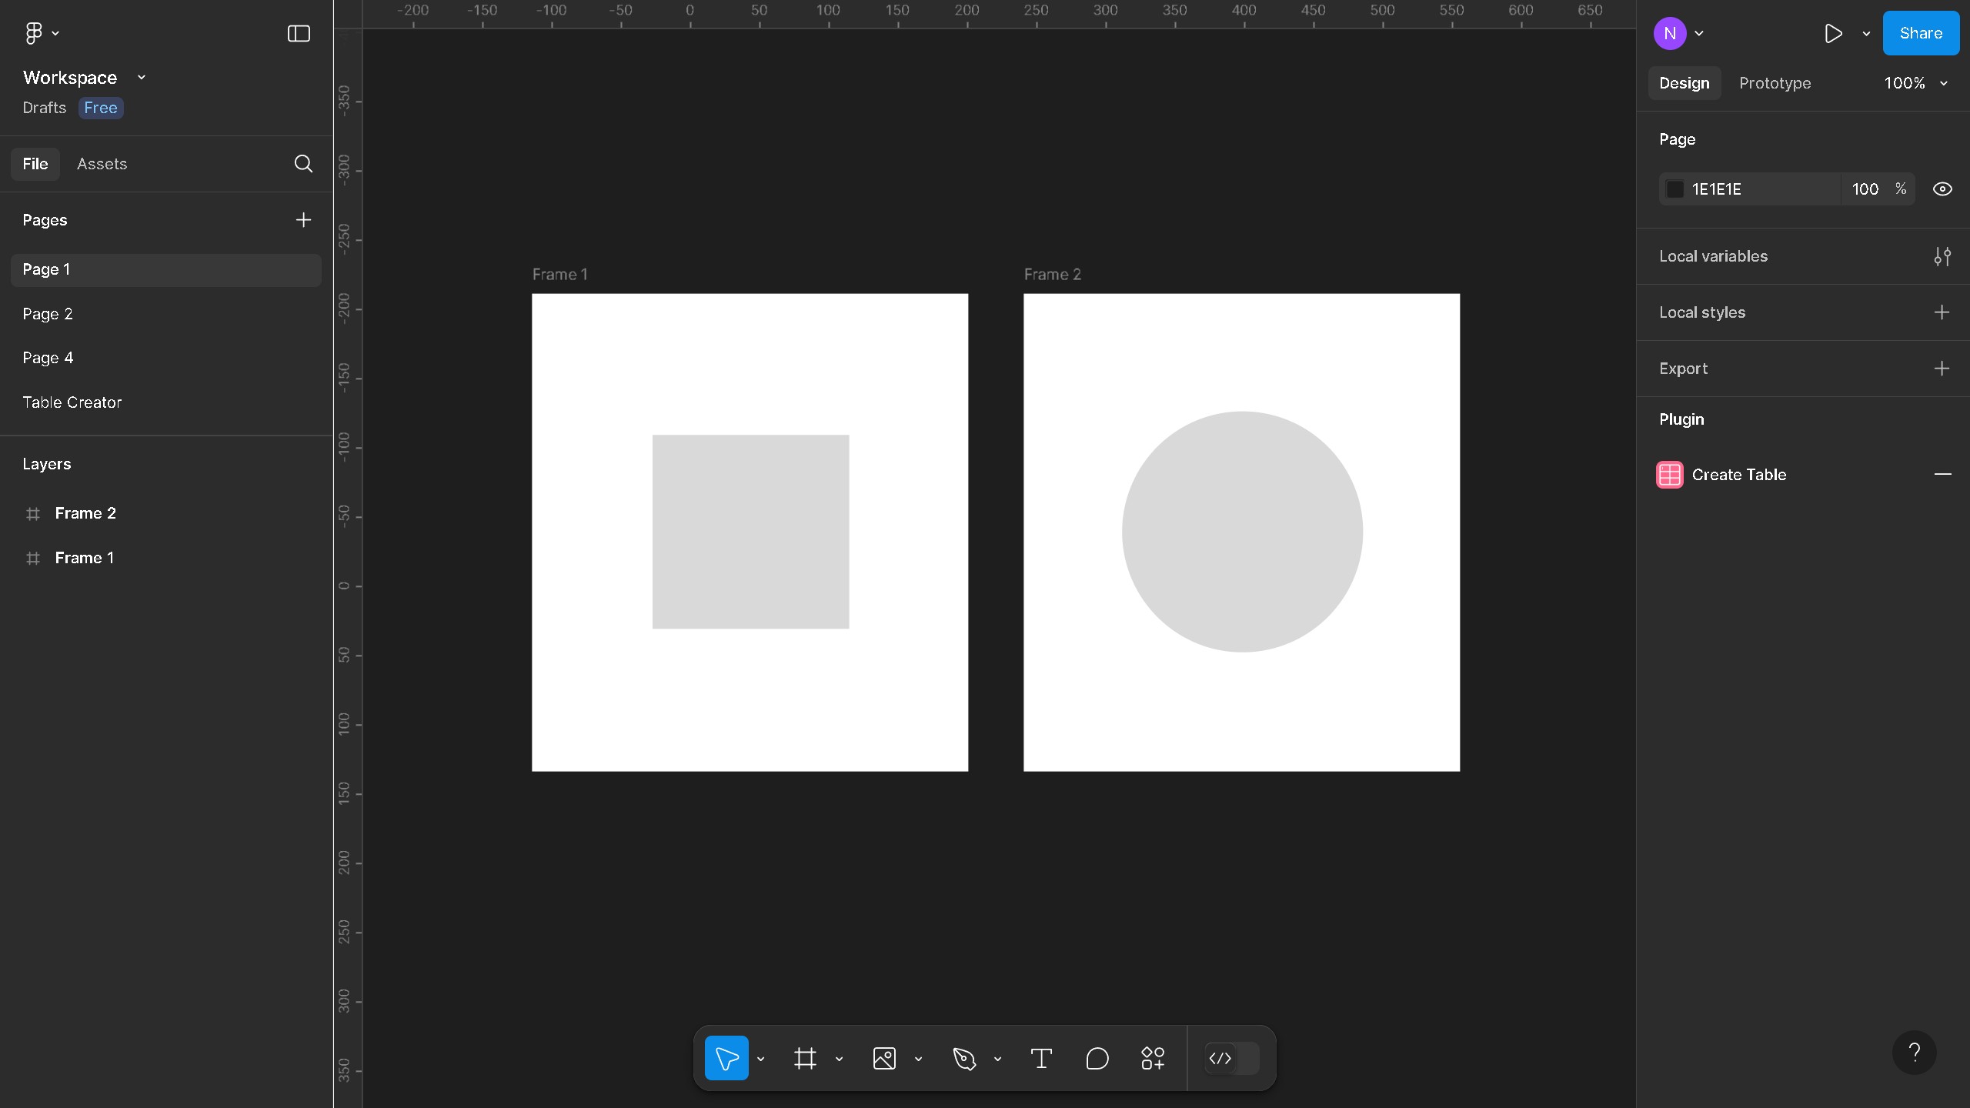Viewport: 1970px width, 1108px height.
Task: Open presentation options chevron
Action: [x=1865, y=33]
